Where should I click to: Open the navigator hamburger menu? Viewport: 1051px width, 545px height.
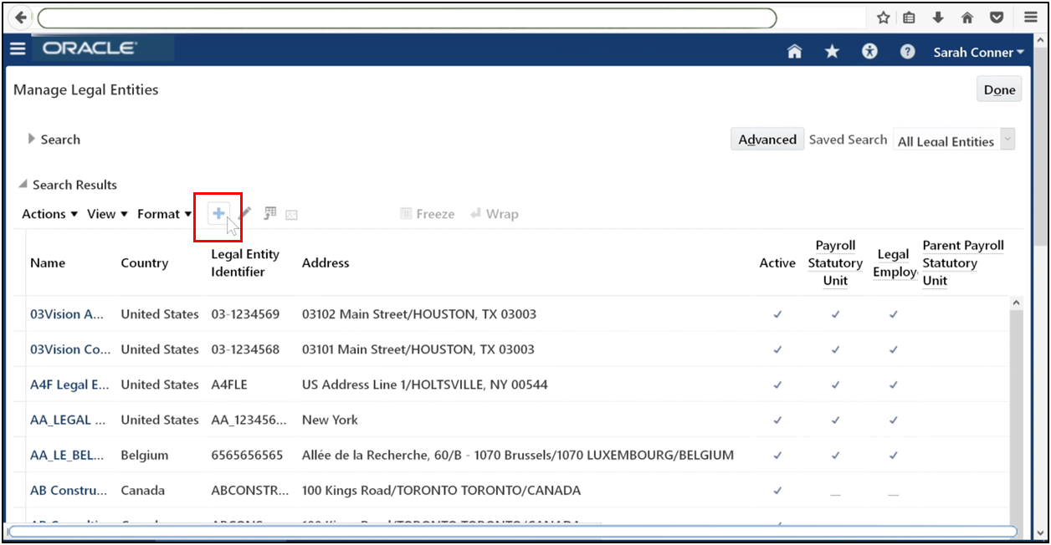pos(18,48)
